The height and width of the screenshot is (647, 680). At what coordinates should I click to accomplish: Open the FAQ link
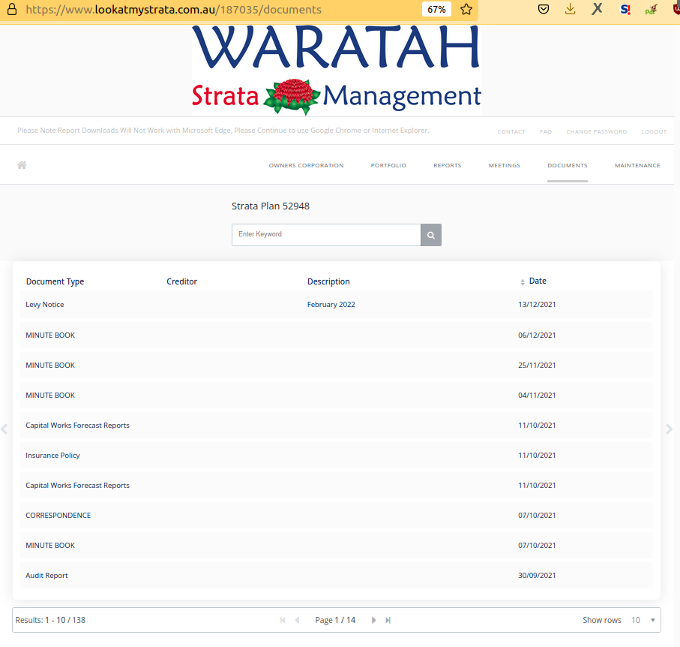coord(546,131)
